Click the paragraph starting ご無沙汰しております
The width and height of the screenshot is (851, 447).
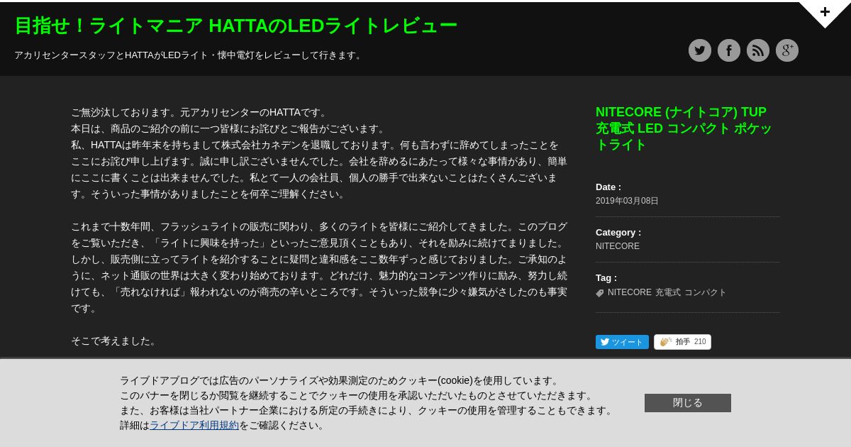(319, 153)
